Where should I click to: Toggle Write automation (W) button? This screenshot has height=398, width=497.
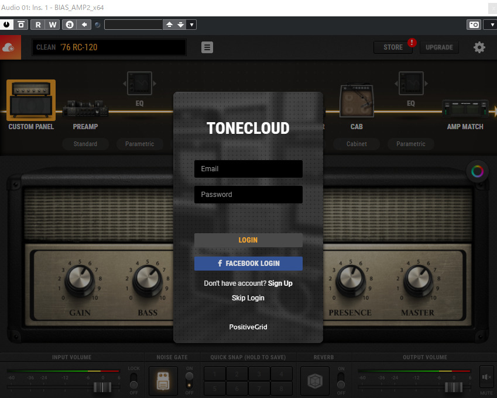(x=53, y=25)
